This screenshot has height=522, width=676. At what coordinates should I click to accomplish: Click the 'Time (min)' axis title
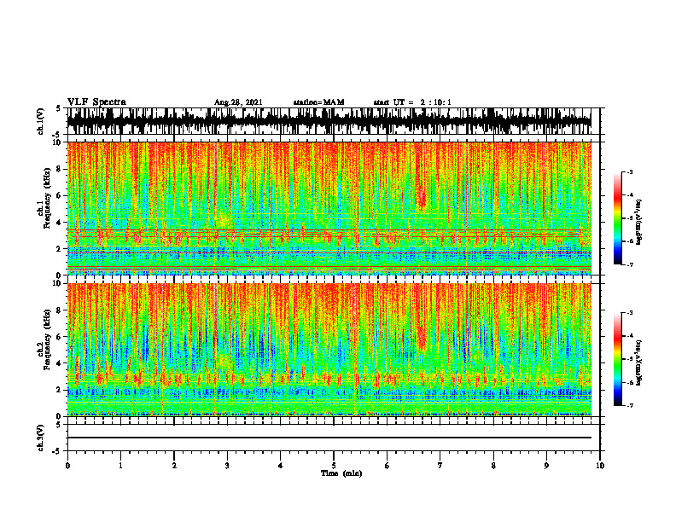pyautogui.click(x=341, y=473)
